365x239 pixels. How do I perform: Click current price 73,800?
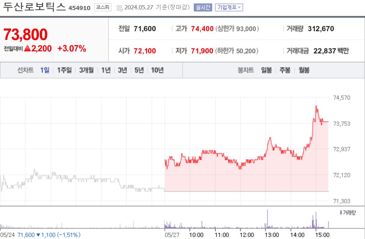[25, 34]
